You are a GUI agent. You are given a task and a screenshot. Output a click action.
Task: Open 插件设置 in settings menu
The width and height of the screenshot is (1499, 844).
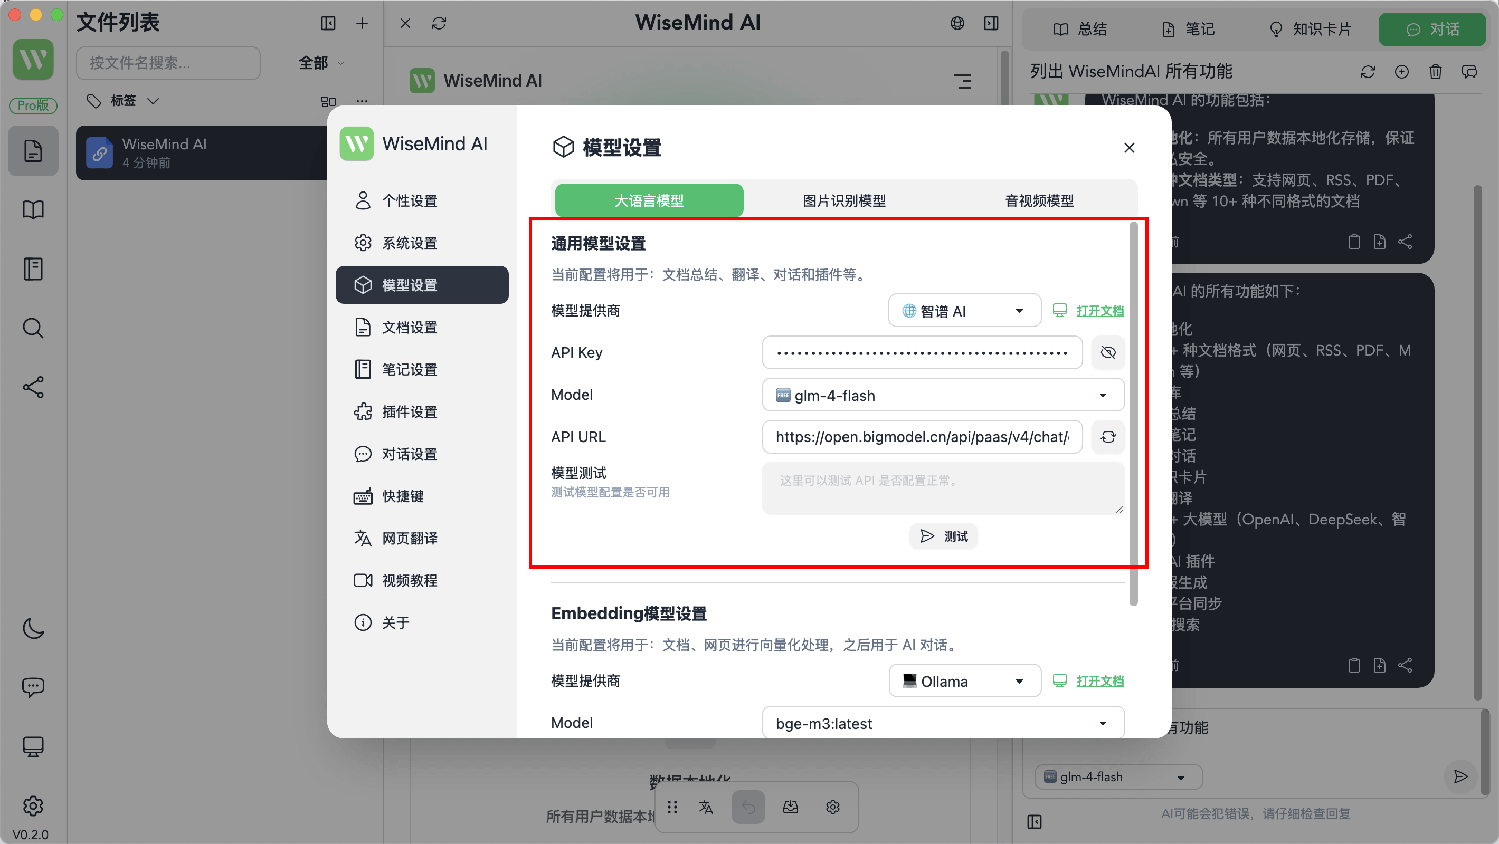(422, 411)
